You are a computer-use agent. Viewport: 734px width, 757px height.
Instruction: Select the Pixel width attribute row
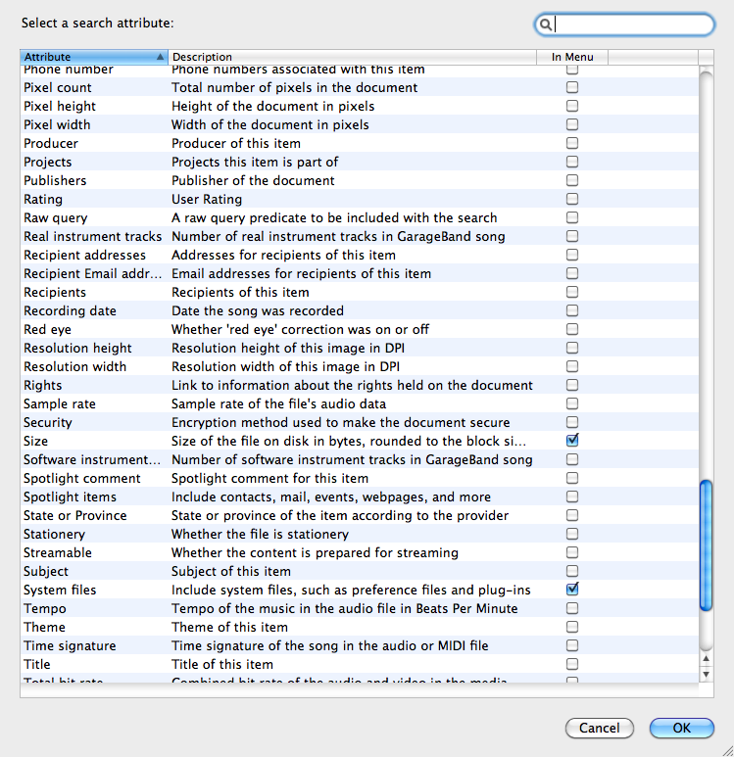tap(360, 124)
